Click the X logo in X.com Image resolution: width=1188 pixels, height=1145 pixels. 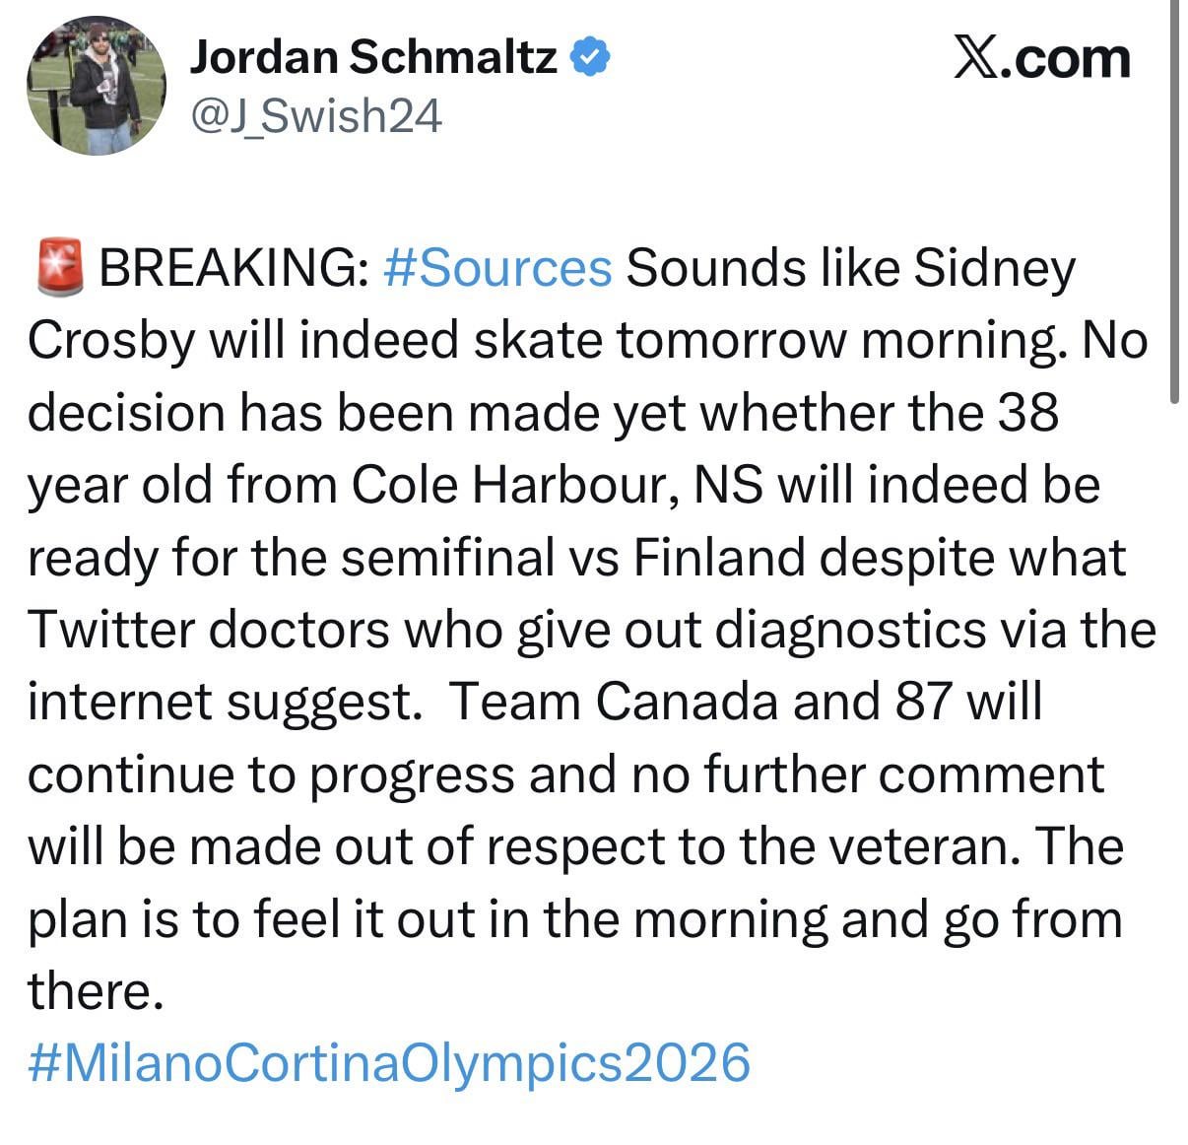973,58
